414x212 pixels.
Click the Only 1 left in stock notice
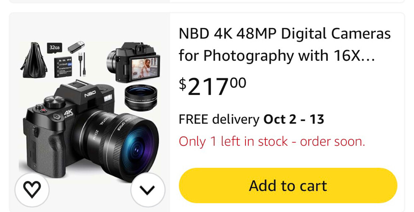coord(272,142)
